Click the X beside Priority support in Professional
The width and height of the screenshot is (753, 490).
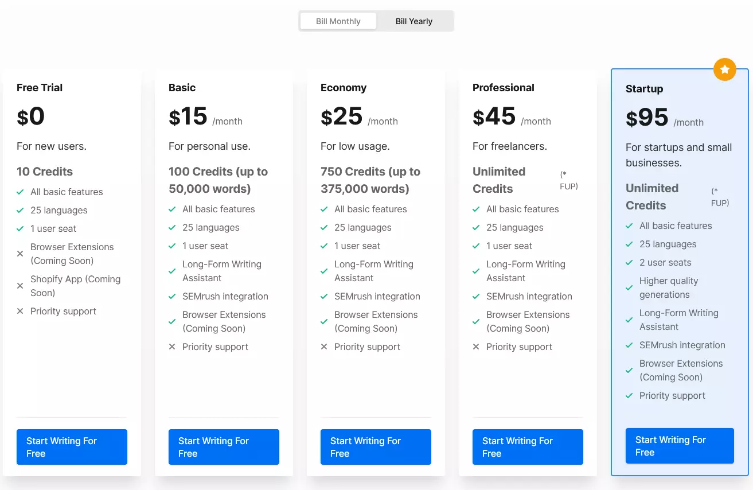[x=476, y=347]
